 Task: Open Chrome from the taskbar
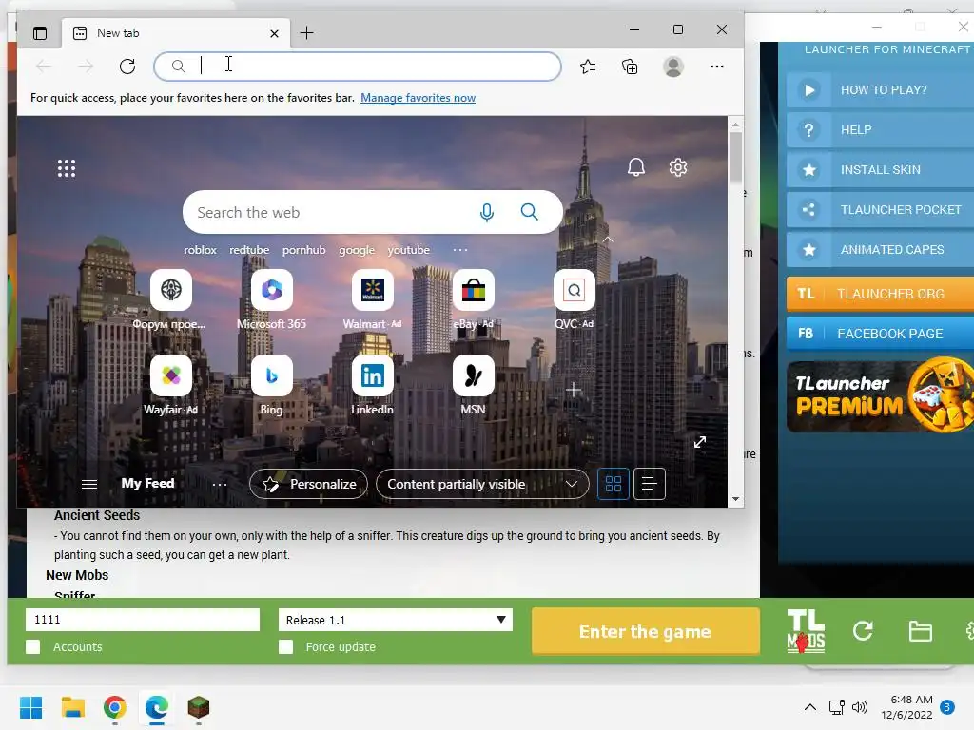(114, 707)
